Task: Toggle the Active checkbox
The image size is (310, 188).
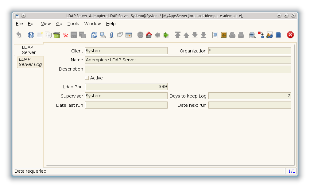Action: coord(87,78)
